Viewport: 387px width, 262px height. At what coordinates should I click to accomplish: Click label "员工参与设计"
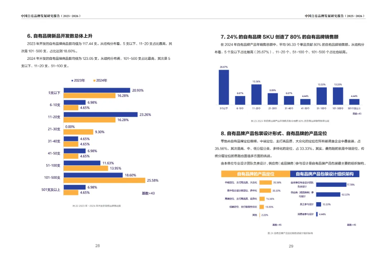[306, 204]
